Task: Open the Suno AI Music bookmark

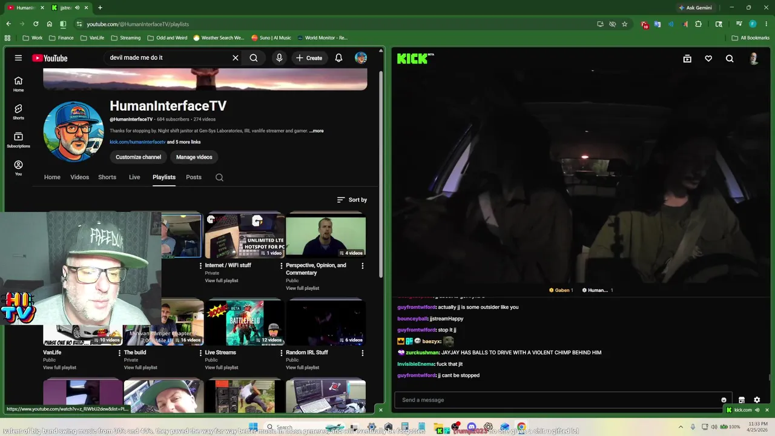Action: 271,38
